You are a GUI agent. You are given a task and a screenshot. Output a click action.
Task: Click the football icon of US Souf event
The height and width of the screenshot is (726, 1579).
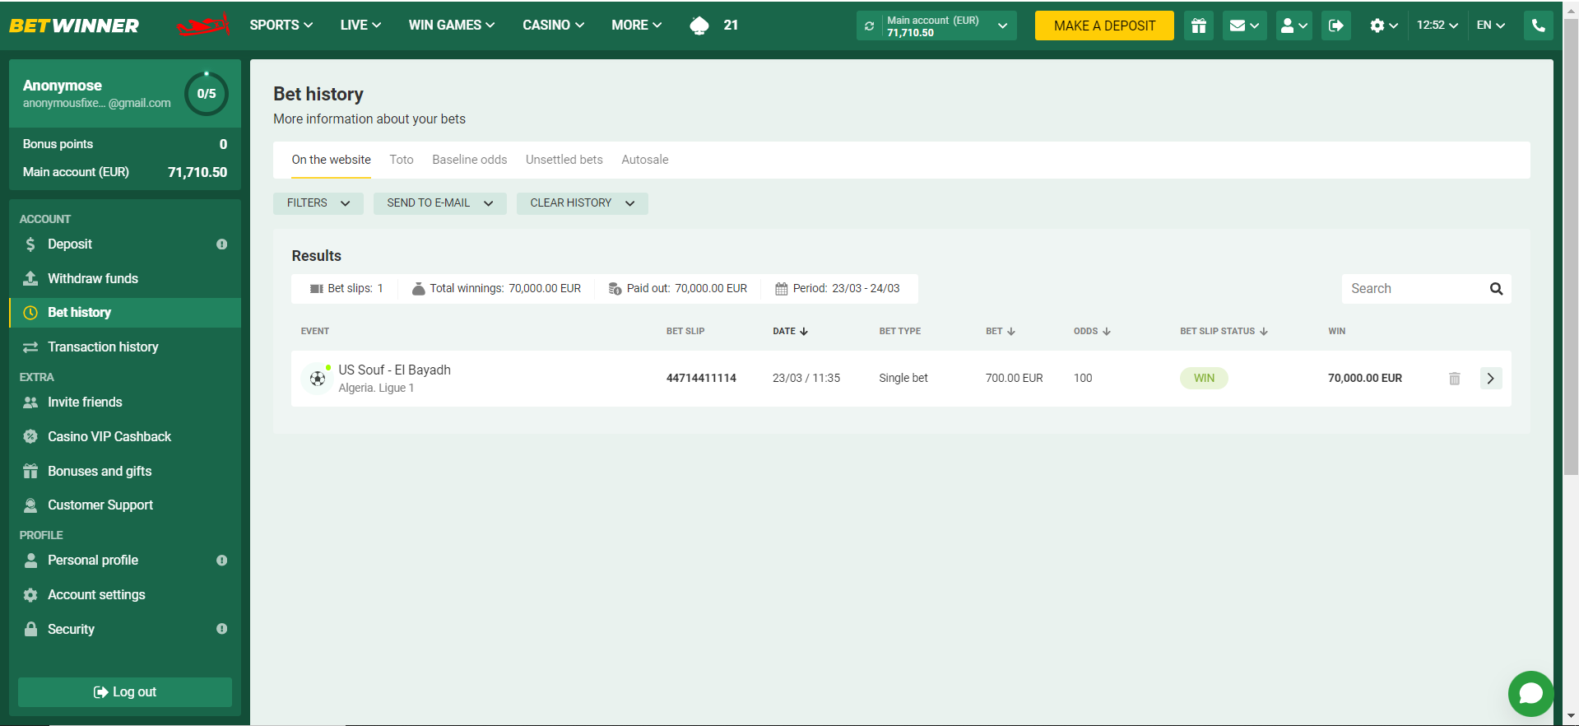click(x=317, y=379)
